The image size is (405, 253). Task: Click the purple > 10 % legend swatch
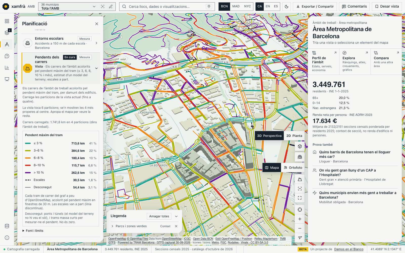[x=28, y=173]
